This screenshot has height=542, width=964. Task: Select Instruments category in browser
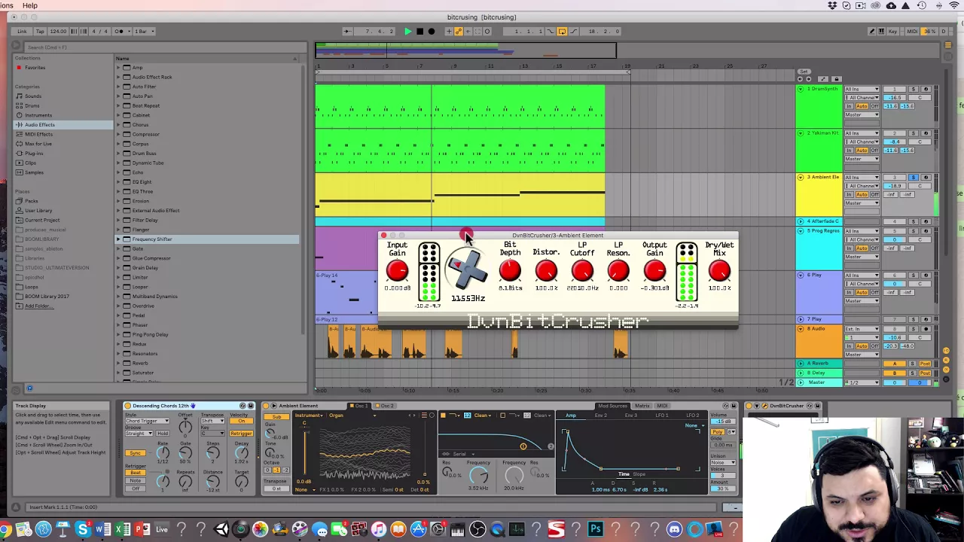point(38,115)
